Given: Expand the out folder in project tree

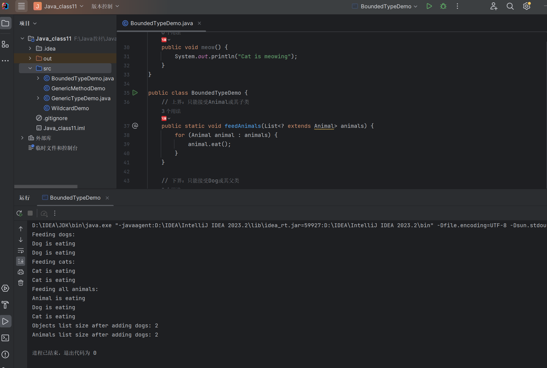Looking at the screenshot, I should 30,58.
